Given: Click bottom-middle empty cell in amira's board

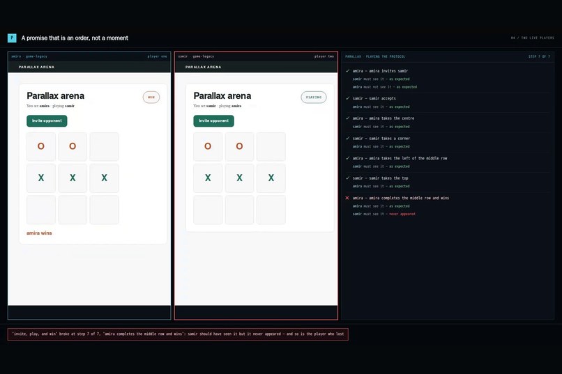Looking at the screenshot, I should 73,210.
